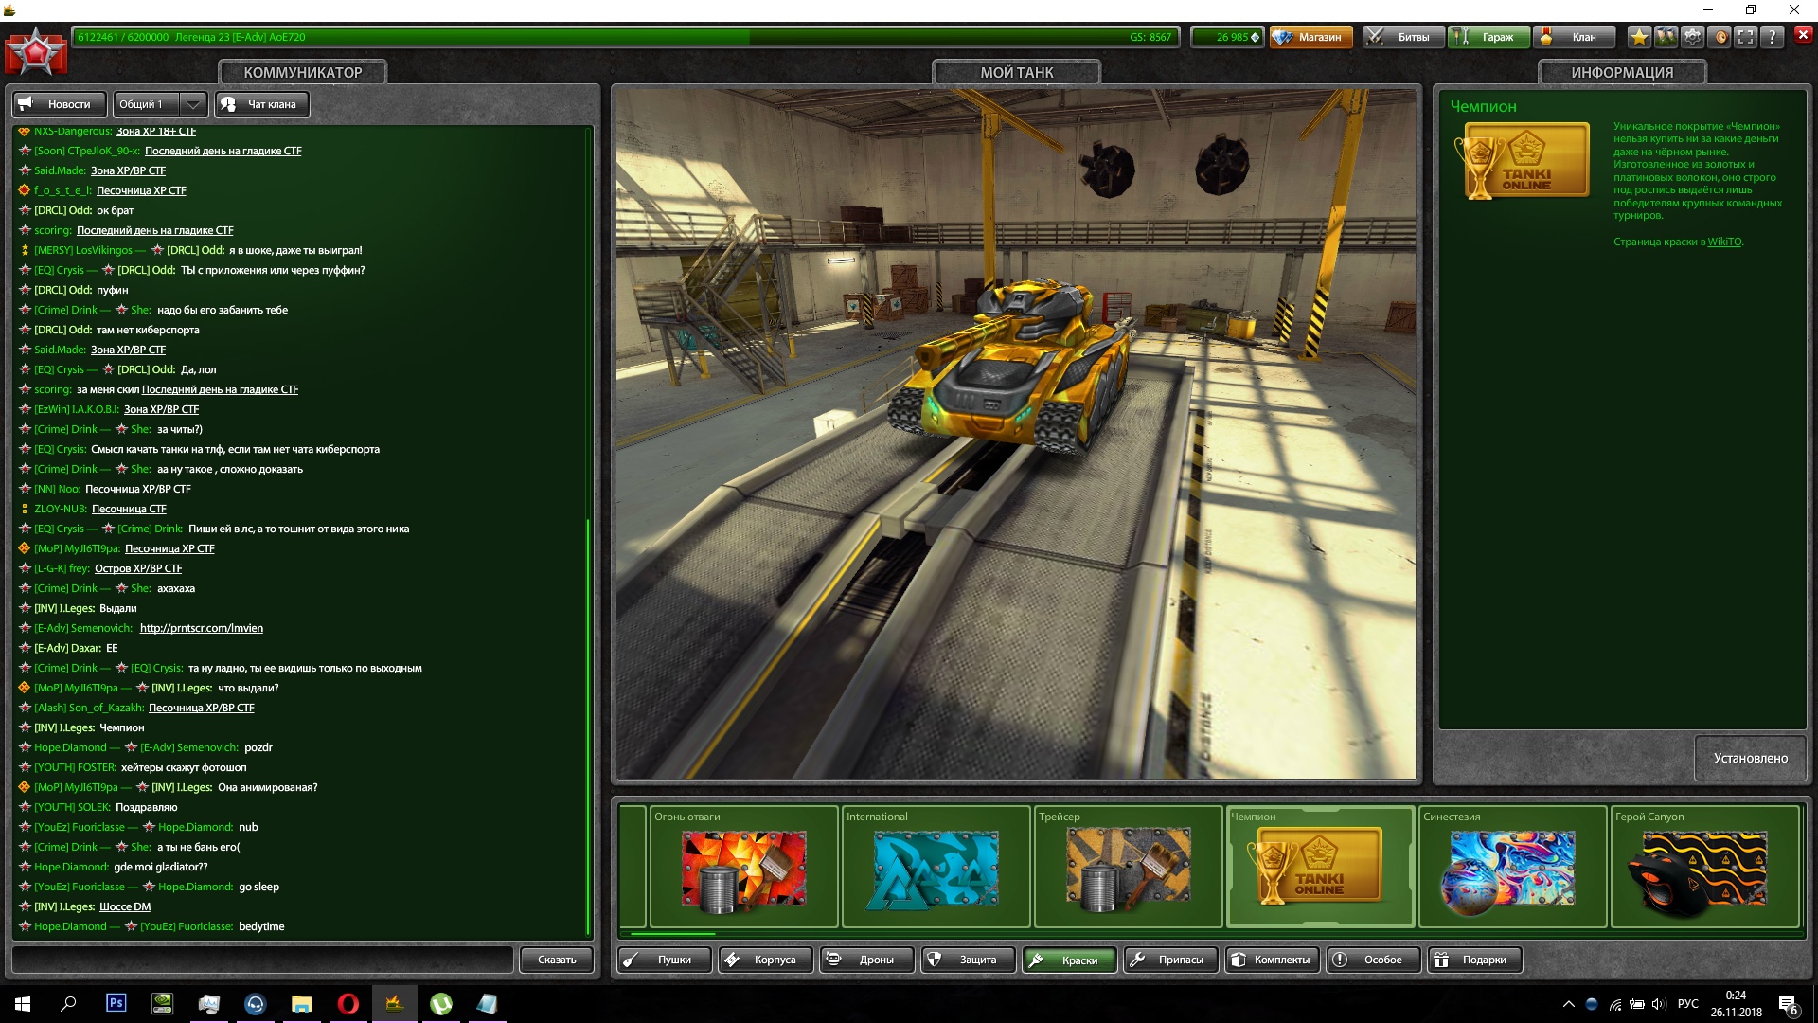Viewport: 1818px width, 1023px height.
Task: Switch to the Гараж section
Action: point(1488,37)
